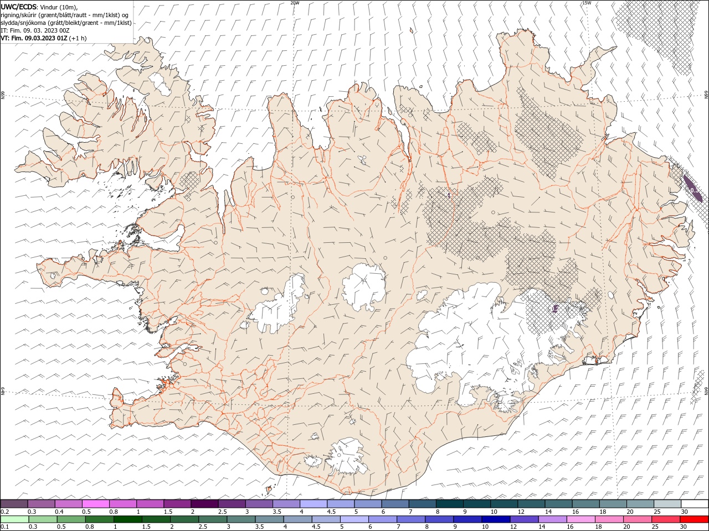Click the gray-green 3 swatch in lower legend row
Viewport: 709px width, 531px height.
pyautogui.click(x=241, y=519)
